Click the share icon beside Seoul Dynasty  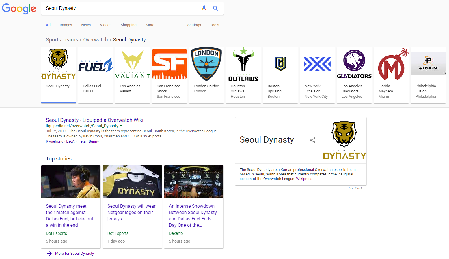click(312, 140)
